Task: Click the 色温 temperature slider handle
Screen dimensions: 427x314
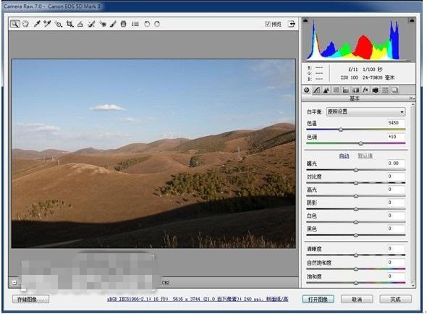Action: [341, 130]
